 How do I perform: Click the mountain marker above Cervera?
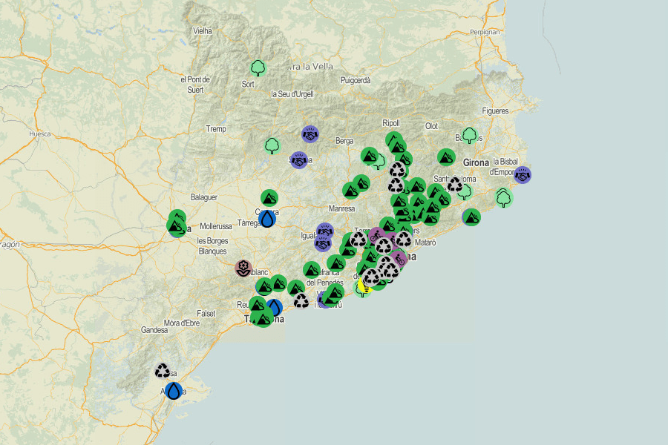click(269, 198)
